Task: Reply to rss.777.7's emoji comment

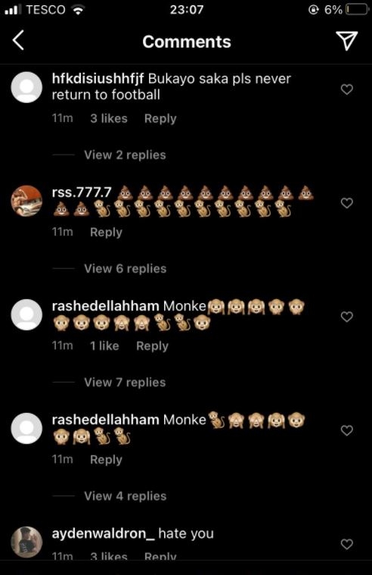Action: pos(106,232)
